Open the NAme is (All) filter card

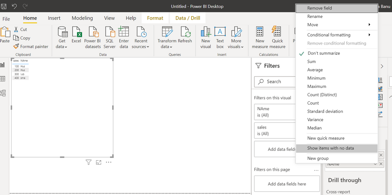coord(275,112)
